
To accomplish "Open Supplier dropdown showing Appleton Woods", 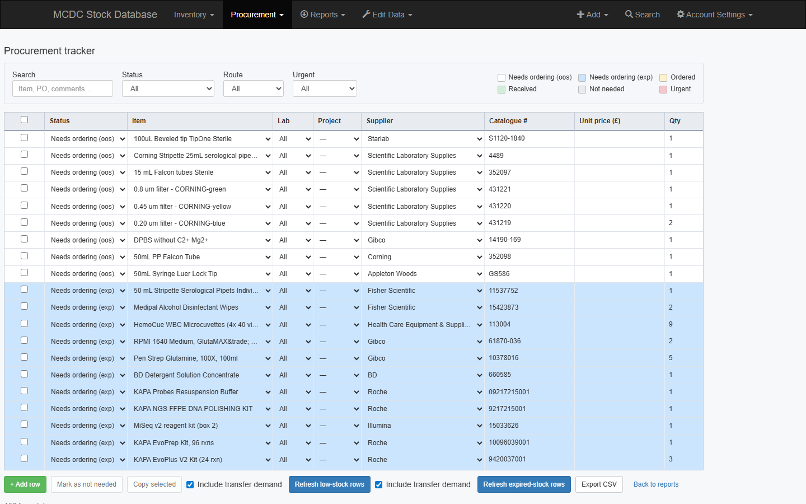I will 424,274.
